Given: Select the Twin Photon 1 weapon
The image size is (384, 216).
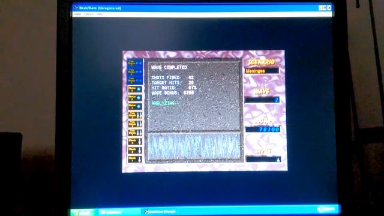Looking at the screenshot, I should point(134,80).
